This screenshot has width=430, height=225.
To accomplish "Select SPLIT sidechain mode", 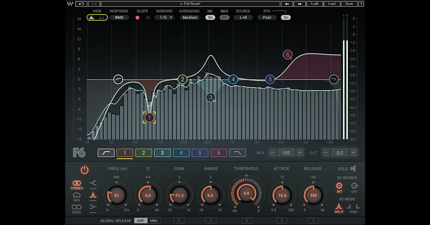I will pyautogui.click(x=339, y=209).
